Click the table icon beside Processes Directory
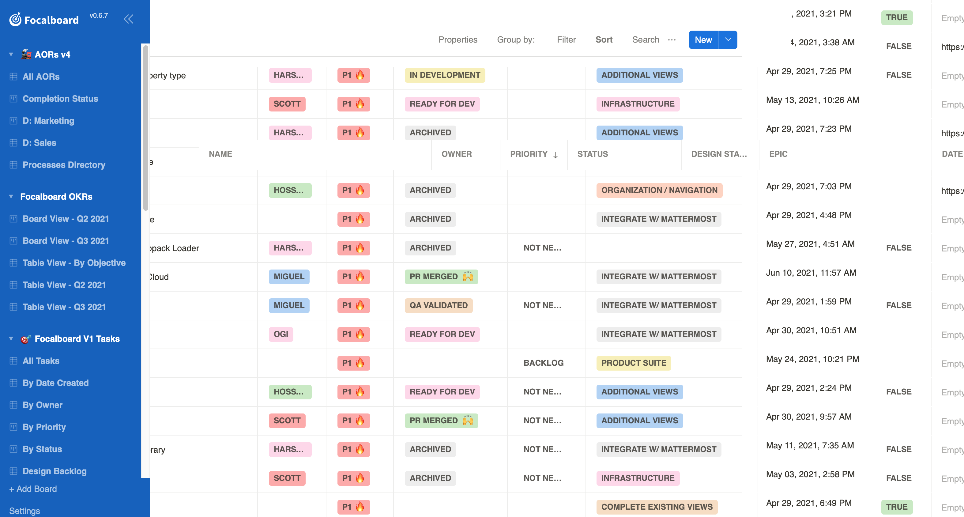Screen dimensions: 964x517 pos(13,165)
